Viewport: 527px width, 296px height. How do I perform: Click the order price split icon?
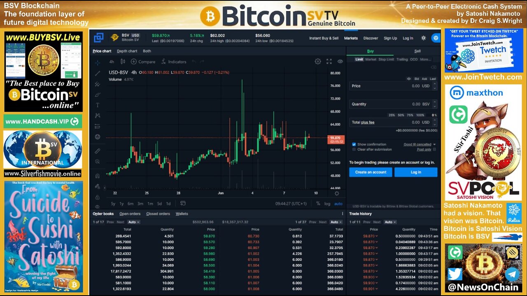(409, 79)
